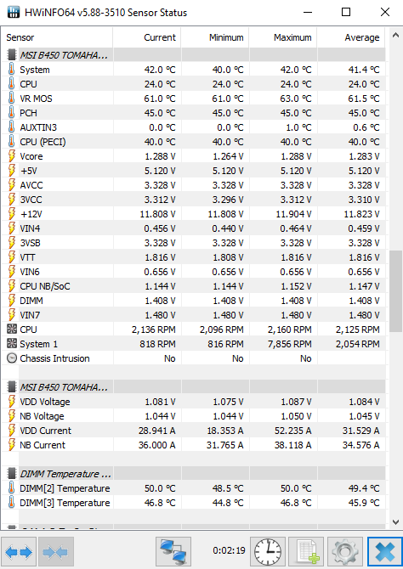Click the scrollbar down arrow

[395, 521]
